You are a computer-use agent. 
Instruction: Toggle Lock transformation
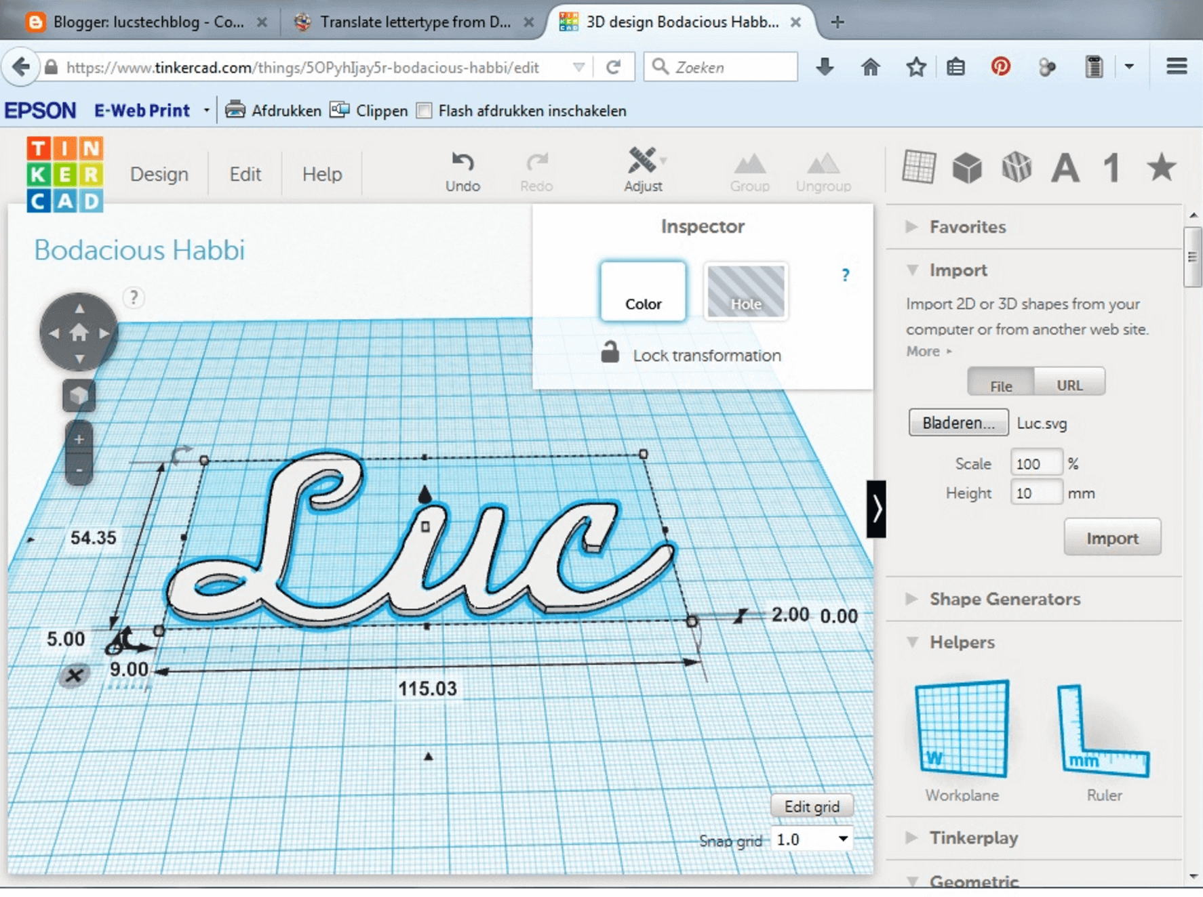pos(691,354)
